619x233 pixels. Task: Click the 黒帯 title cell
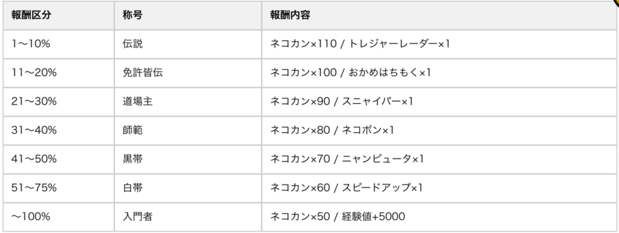click(x=188, y=159)
